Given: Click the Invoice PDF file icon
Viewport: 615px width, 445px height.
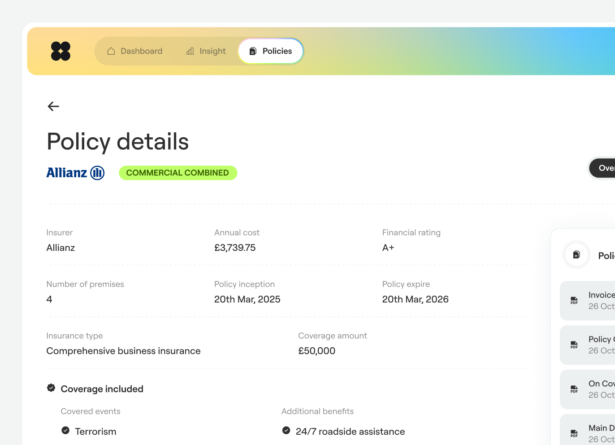Looking at the screenshot, I should [x=574, y=301].
